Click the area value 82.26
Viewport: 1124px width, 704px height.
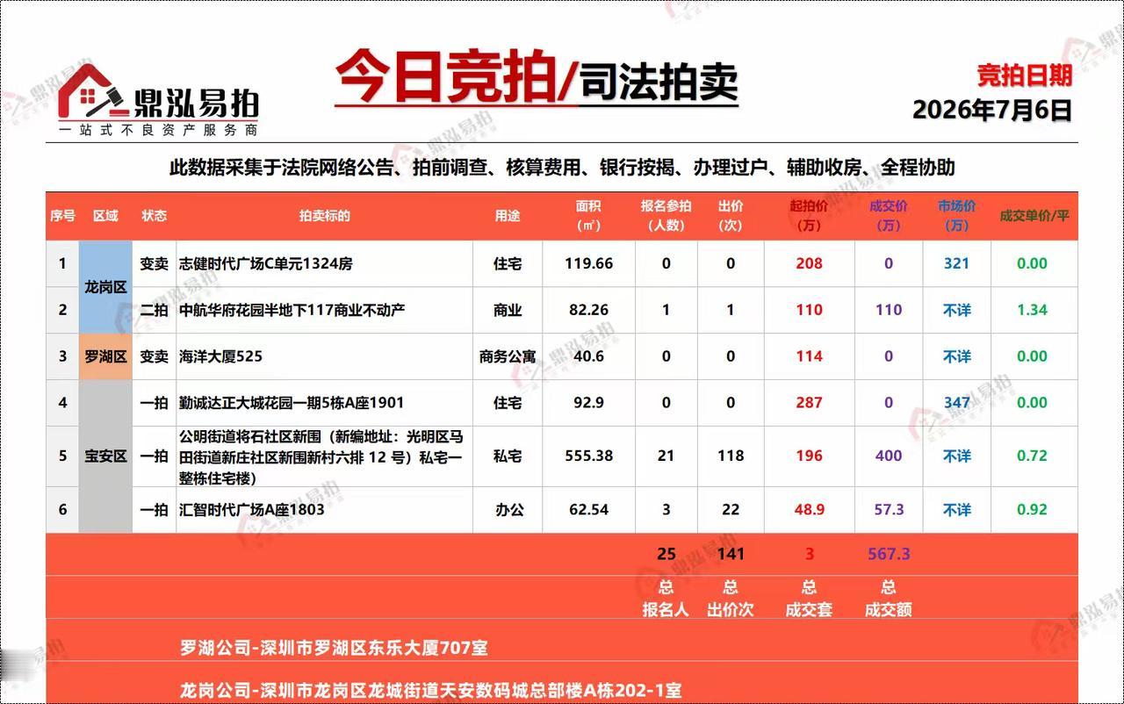click(588, 310)
